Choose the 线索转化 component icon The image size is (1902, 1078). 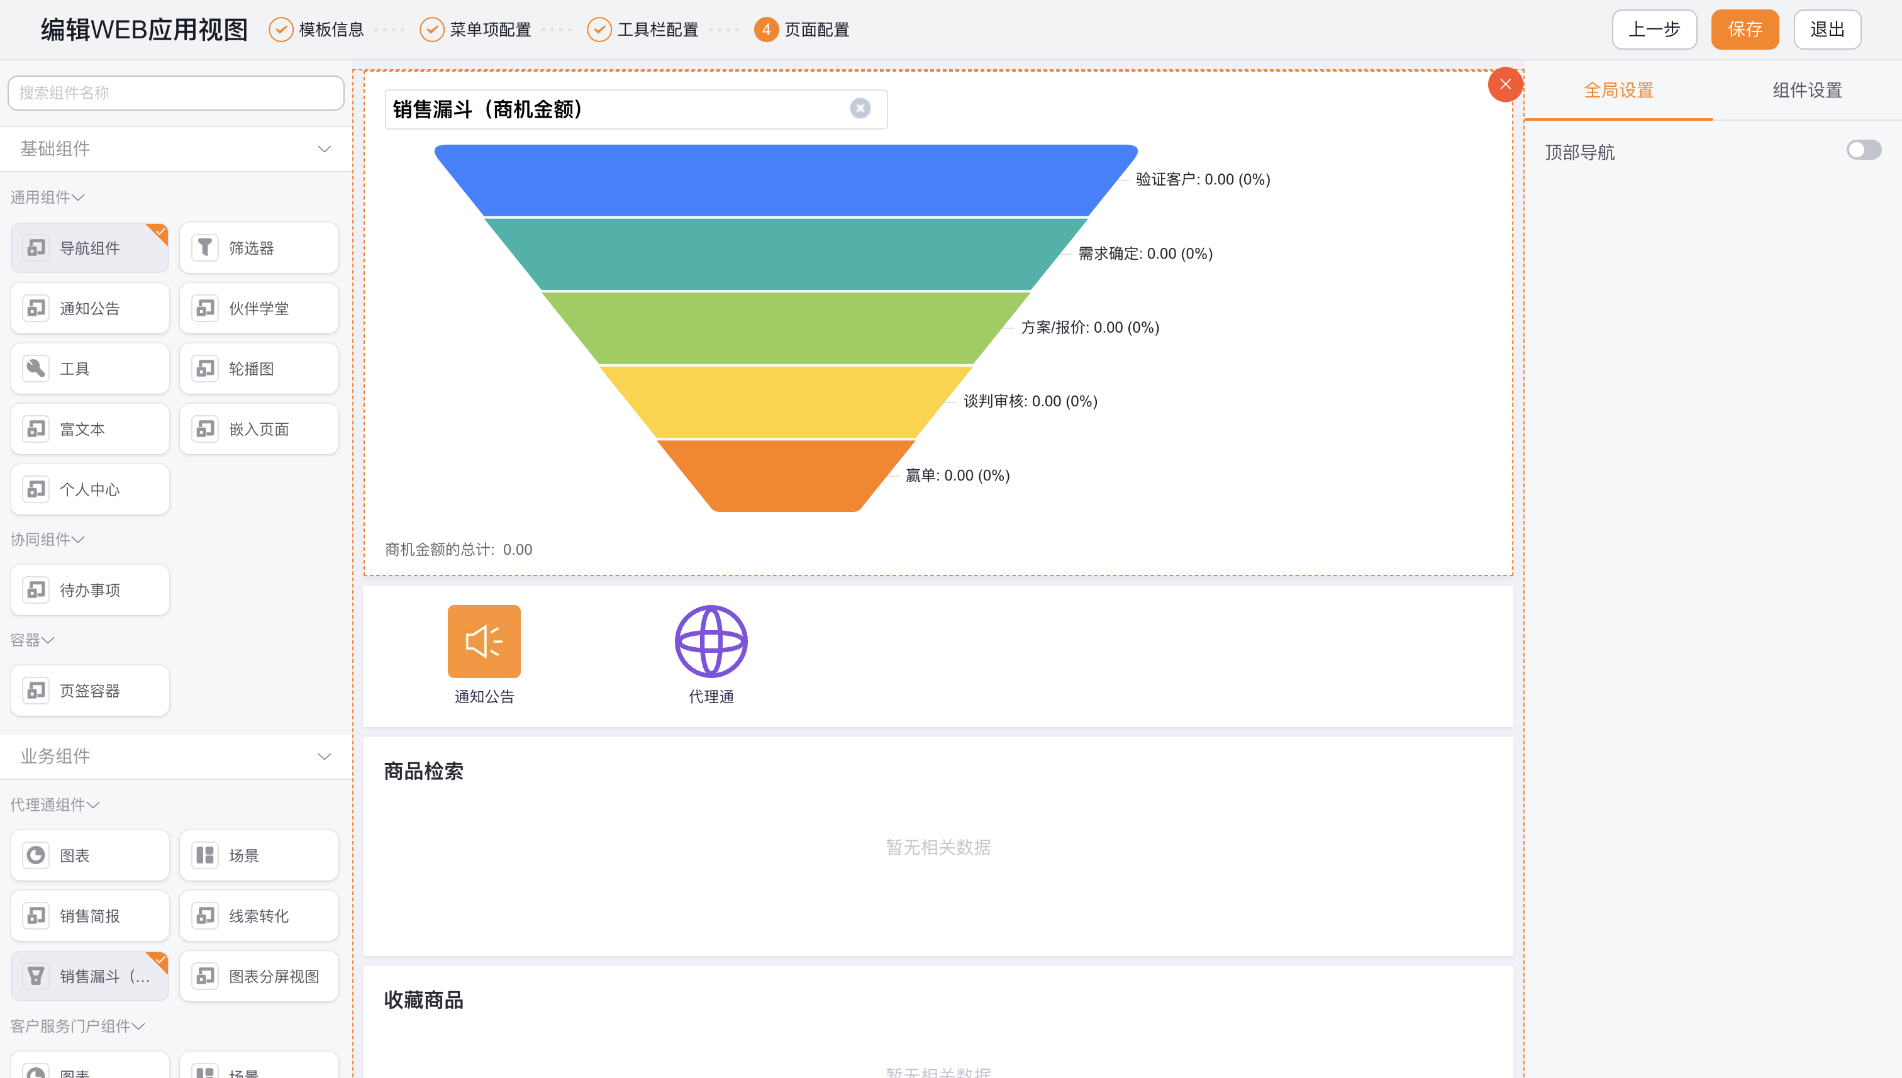tap(205, 916)
